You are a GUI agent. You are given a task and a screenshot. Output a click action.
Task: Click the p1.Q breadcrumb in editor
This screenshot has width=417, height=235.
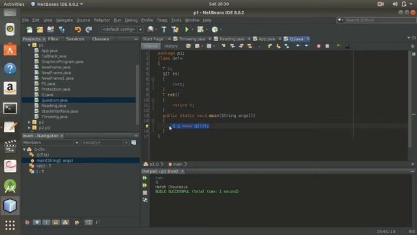click(154, 164)
